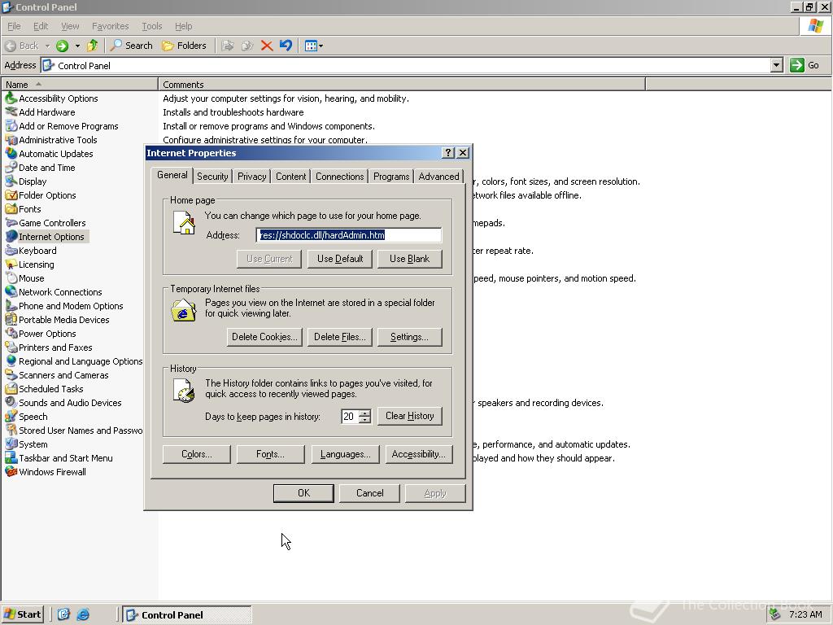Open Printers and Faxes icon
The height and width of the screenshot is (625, 833).
pyautogui.click(x=11, y=347)
